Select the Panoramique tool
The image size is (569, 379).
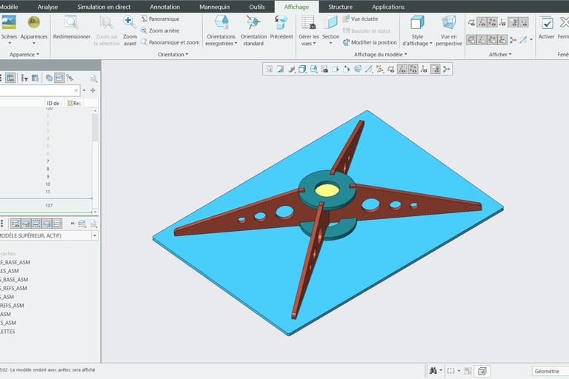[160, 19]
